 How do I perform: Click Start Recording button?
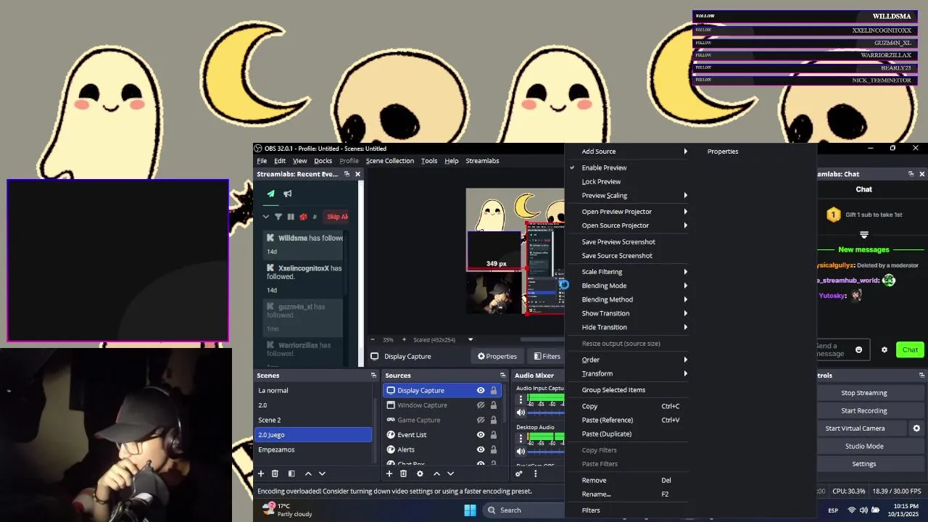(864, 410)
